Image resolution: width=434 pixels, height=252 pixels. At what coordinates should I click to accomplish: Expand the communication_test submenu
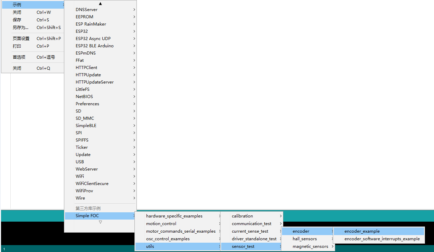(251, 223)
